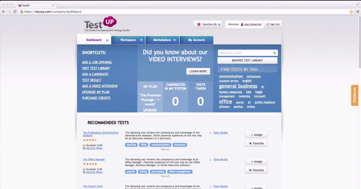Click the star rating of The Office Manager
361x189 pixels.
(90, 164)
